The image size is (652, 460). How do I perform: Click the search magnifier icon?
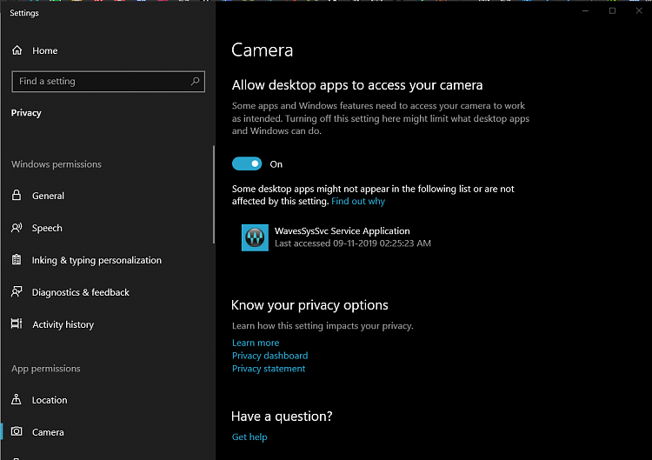tap(195, 81)
